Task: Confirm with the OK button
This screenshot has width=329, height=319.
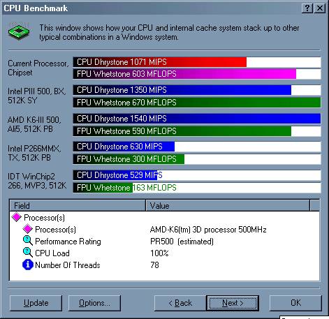Action: click(295, 303)
